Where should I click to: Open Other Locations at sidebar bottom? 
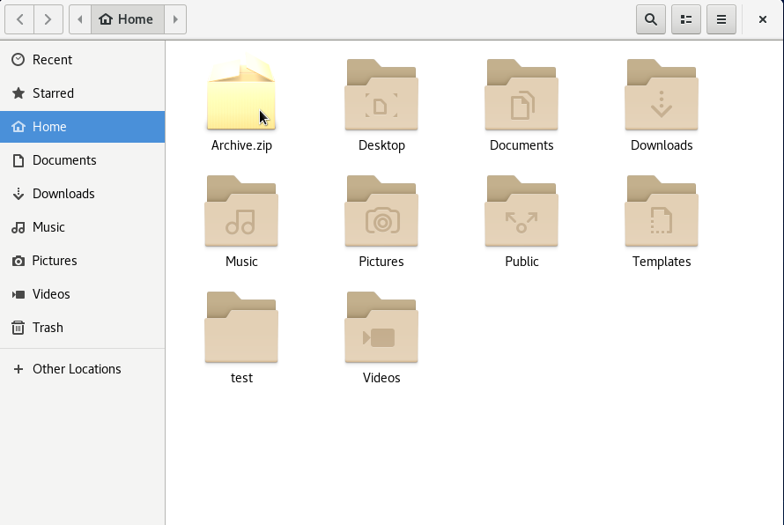pos(76,368)
